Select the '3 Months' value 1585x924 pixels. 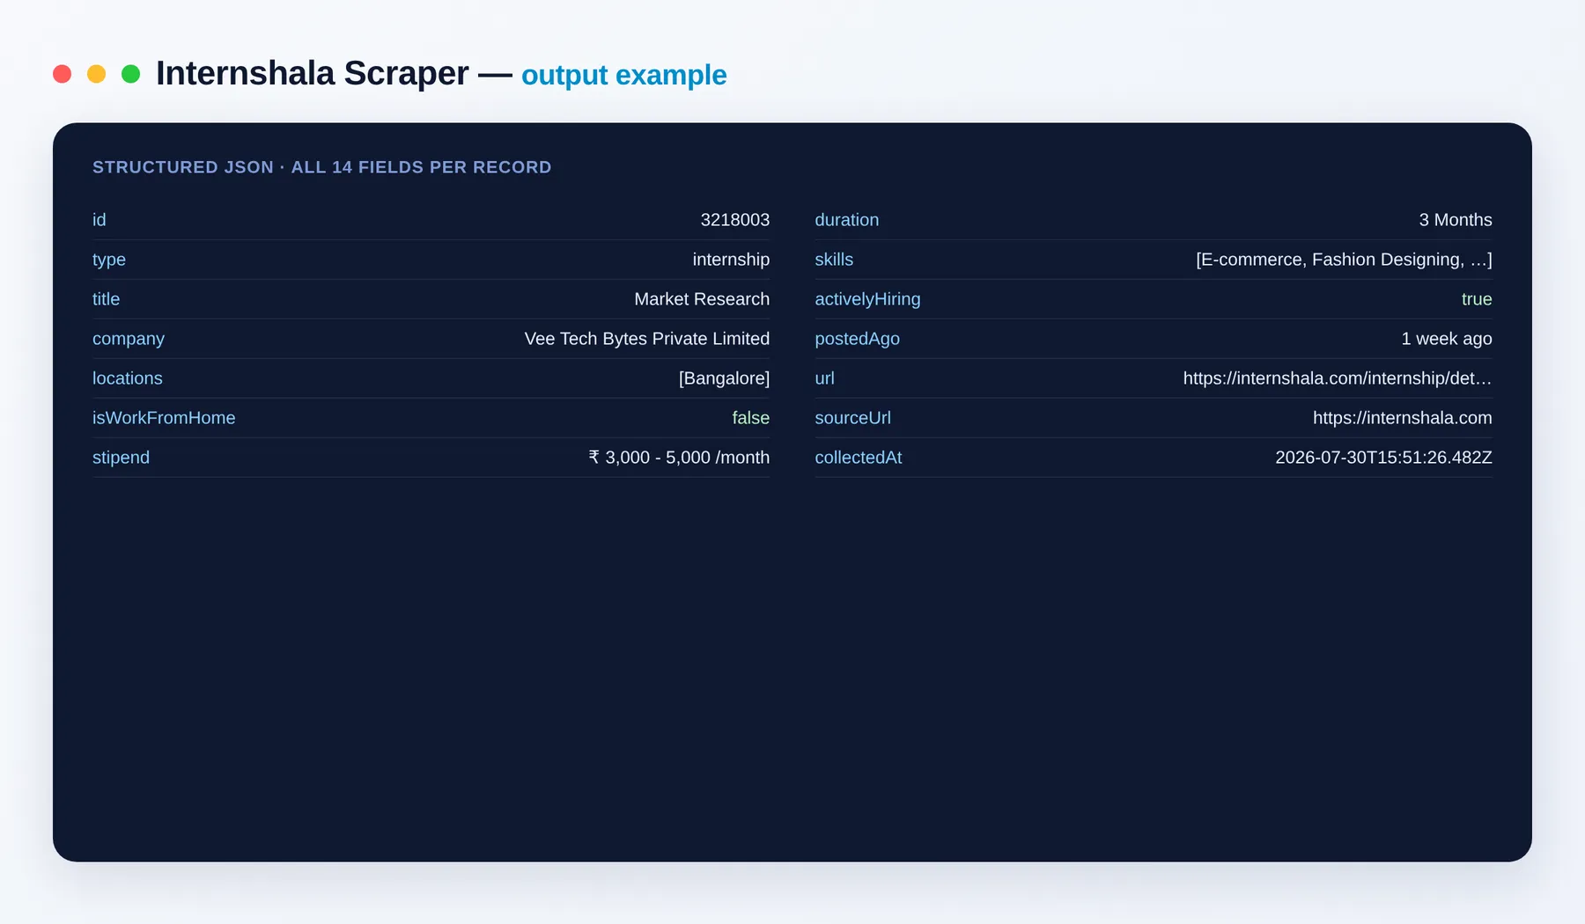(x=1455, y=220)
